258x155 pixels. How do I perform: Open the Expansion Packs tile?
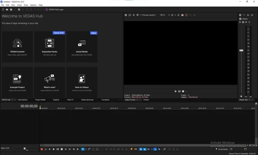[x=50, y=47]
